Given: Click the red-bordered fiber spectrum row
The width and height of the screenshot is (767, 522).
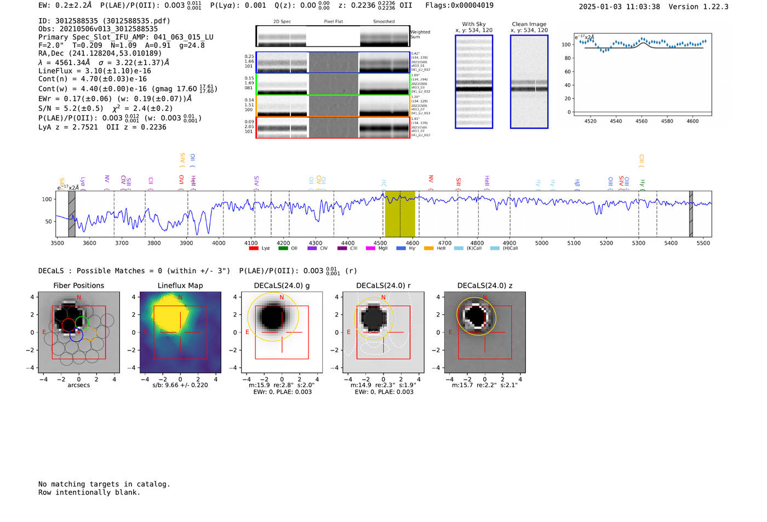Looking at the screenshot, I should [x=333, y=128].
